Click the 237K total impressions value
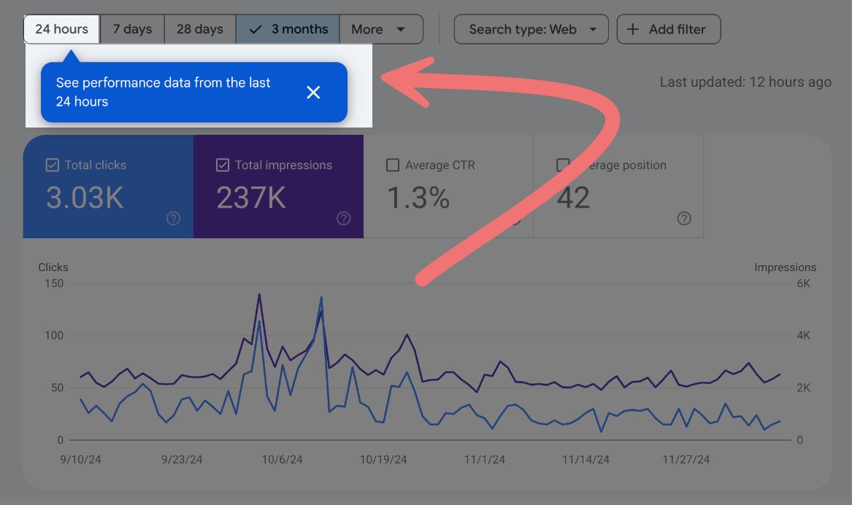Image resolution: width=852 pixels, height=505 pixels. pyautogui.click(x=250, y=197)
